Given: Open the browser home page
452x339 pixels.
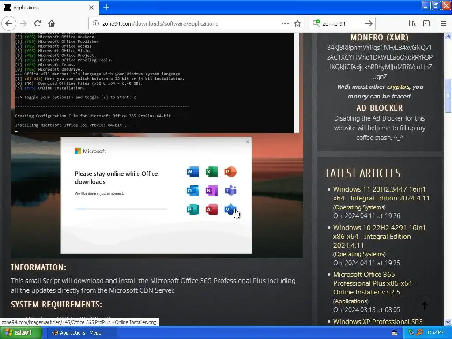Looking at the screenshot, I should [x=52, y=23].
